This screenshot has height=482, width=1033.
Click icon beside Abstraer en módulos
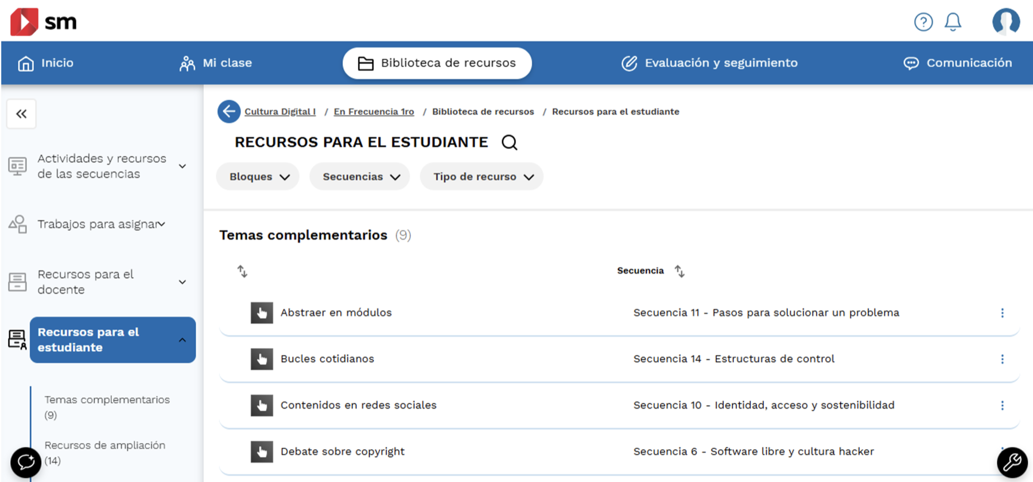(262, 313)
